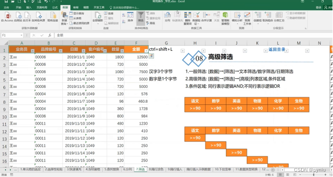Viewport: 333px width, 177px height.
Task: Click the Tell me search box
Action: (124, 7)
